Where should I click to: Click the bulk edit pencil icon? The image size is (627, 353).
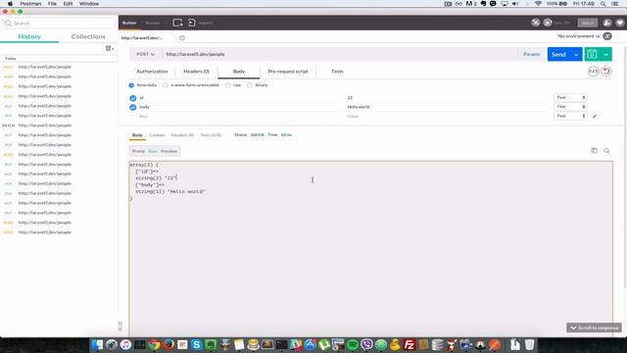coord(595,116)
